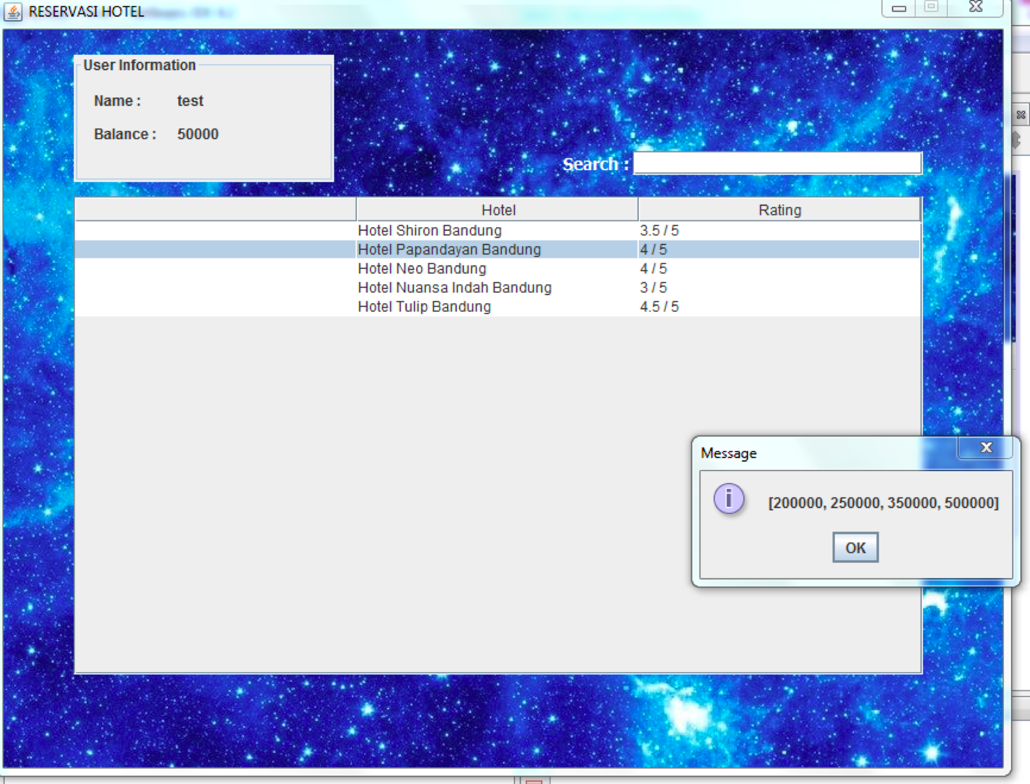The width and height of the screenshot is (1030, 784).
Task: Click the price list message text
Action: coord(883,503)
